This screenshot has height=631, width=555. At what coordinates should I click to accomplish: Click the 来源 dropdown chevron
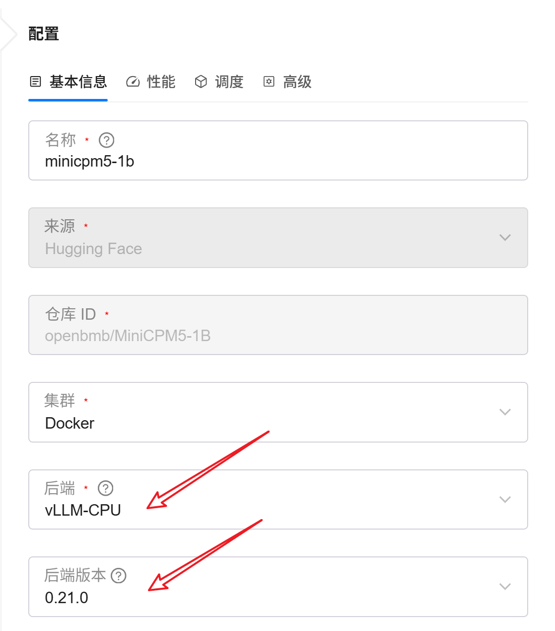pos(505,238)
